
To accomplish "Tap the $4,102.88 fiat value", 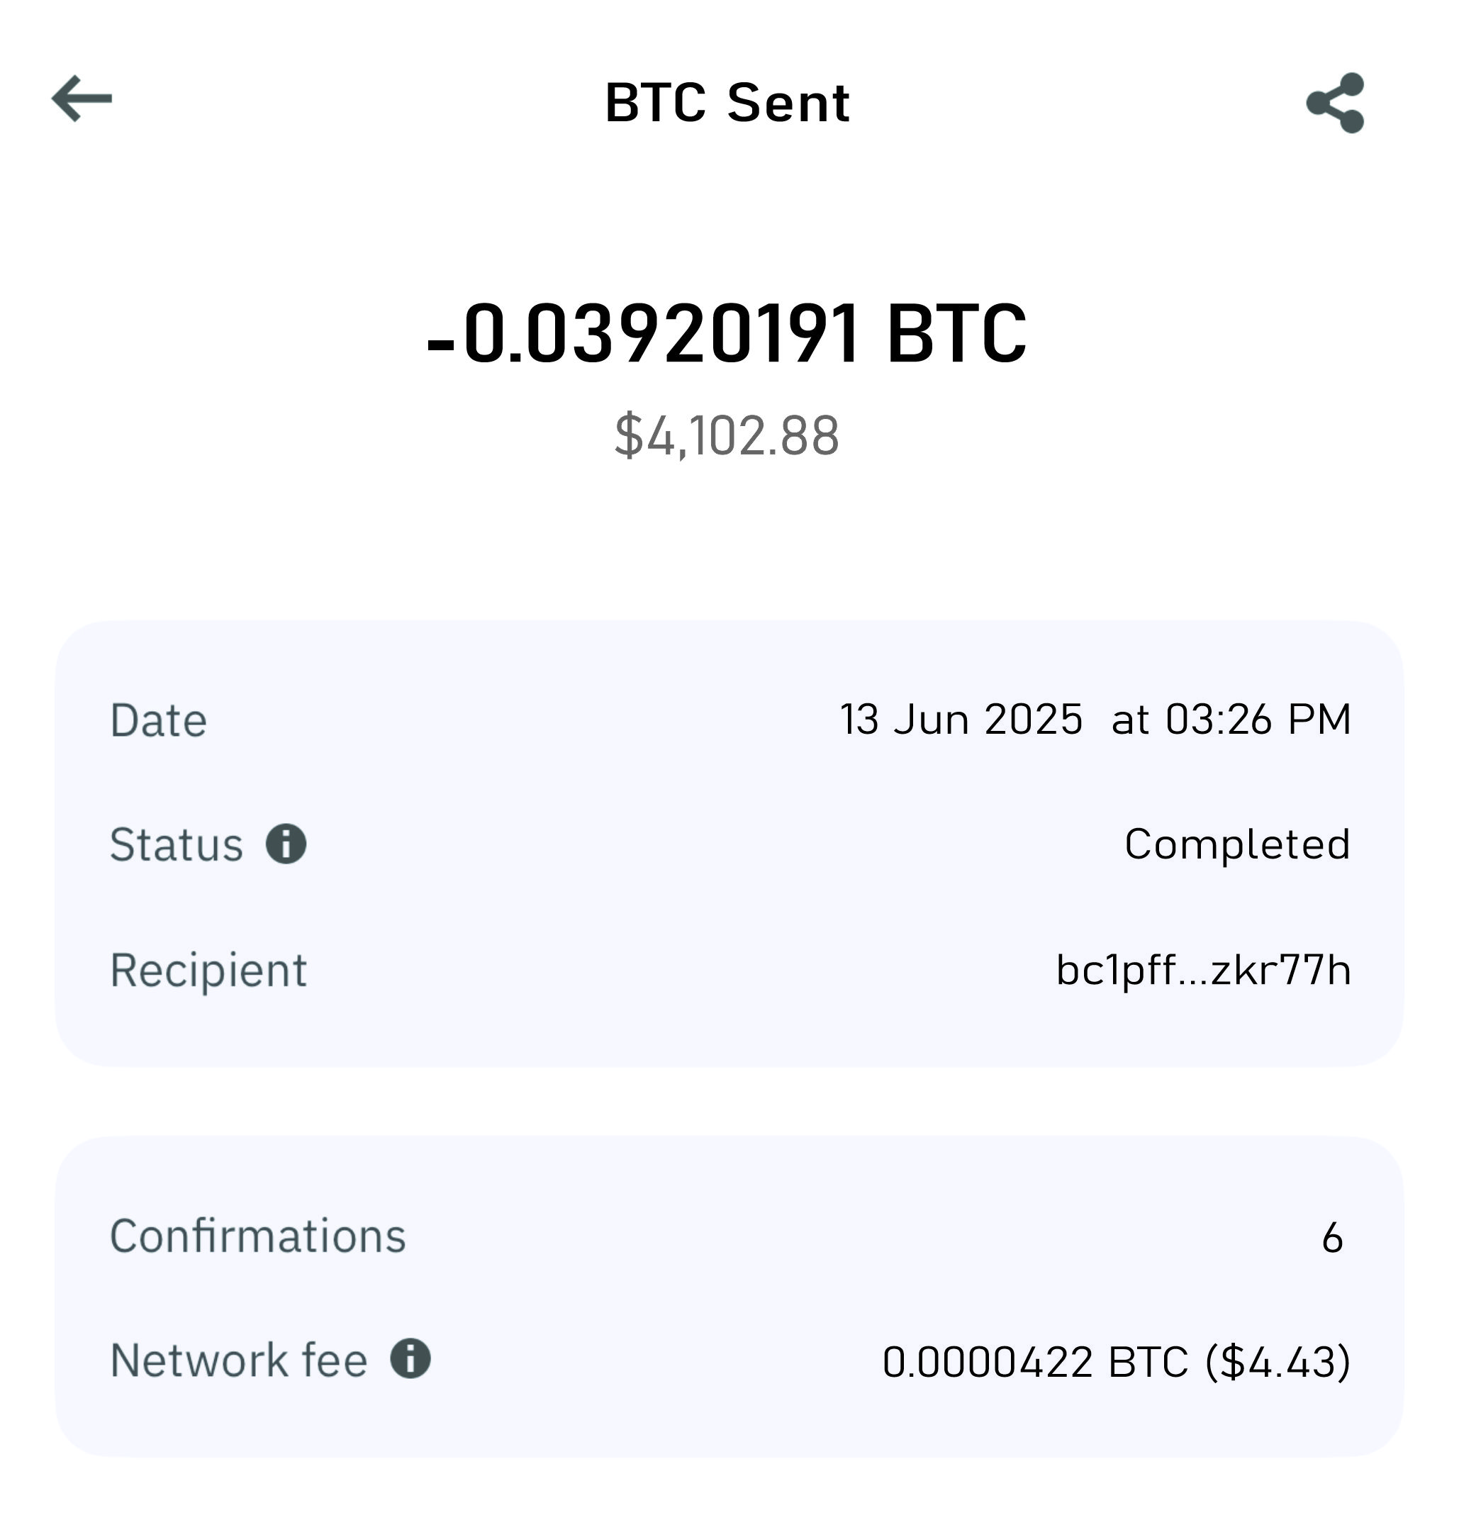I will pyautogui.click(x=727, y=435).
